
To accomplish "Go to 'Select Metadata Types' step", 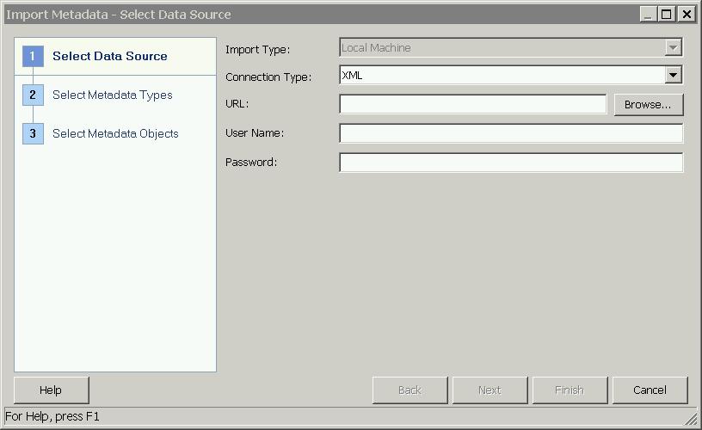I will pos(112,95).
